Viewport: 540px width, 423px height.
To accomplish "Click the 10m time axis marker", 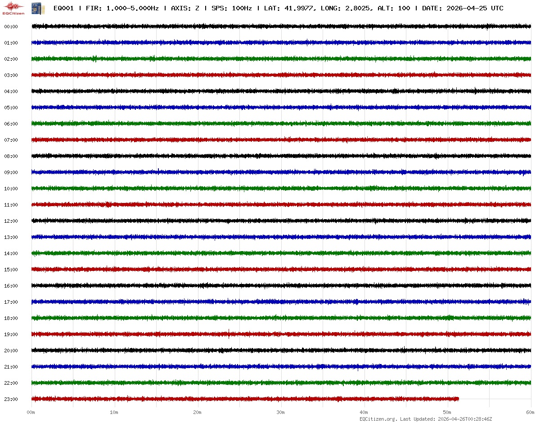I will (x=114, y=412).
